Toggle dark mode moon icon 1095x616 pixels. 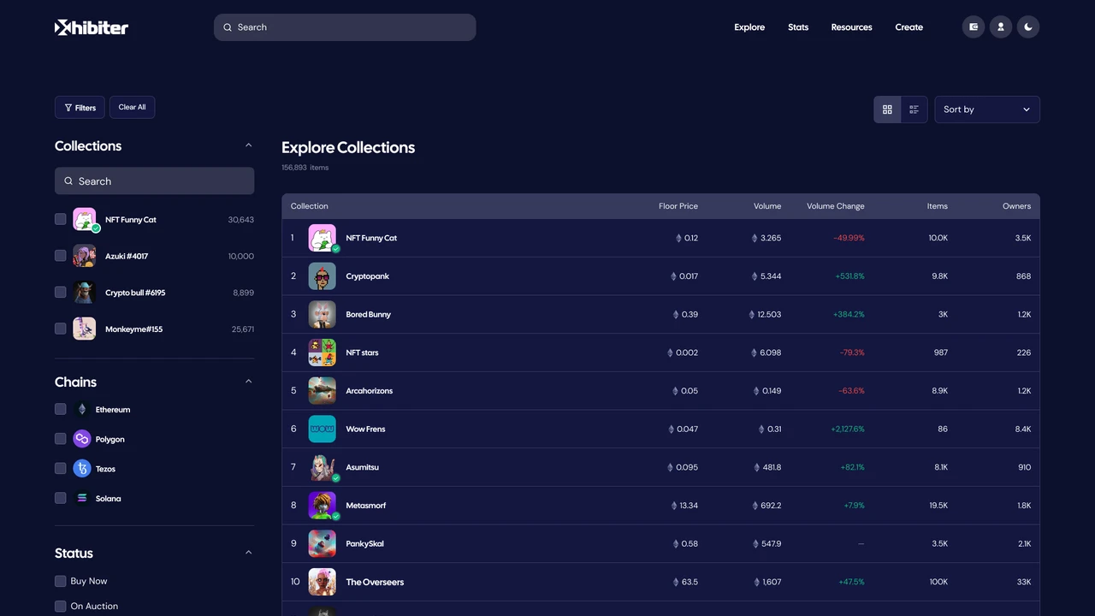coord(1028,27)
